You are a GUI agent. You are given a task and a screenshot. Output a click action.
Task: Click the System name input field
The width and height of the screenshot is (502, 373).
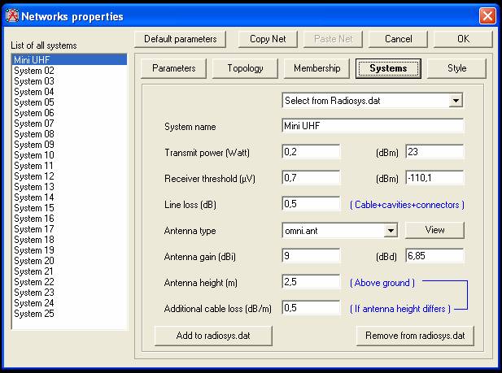click(x=372, y=126)
